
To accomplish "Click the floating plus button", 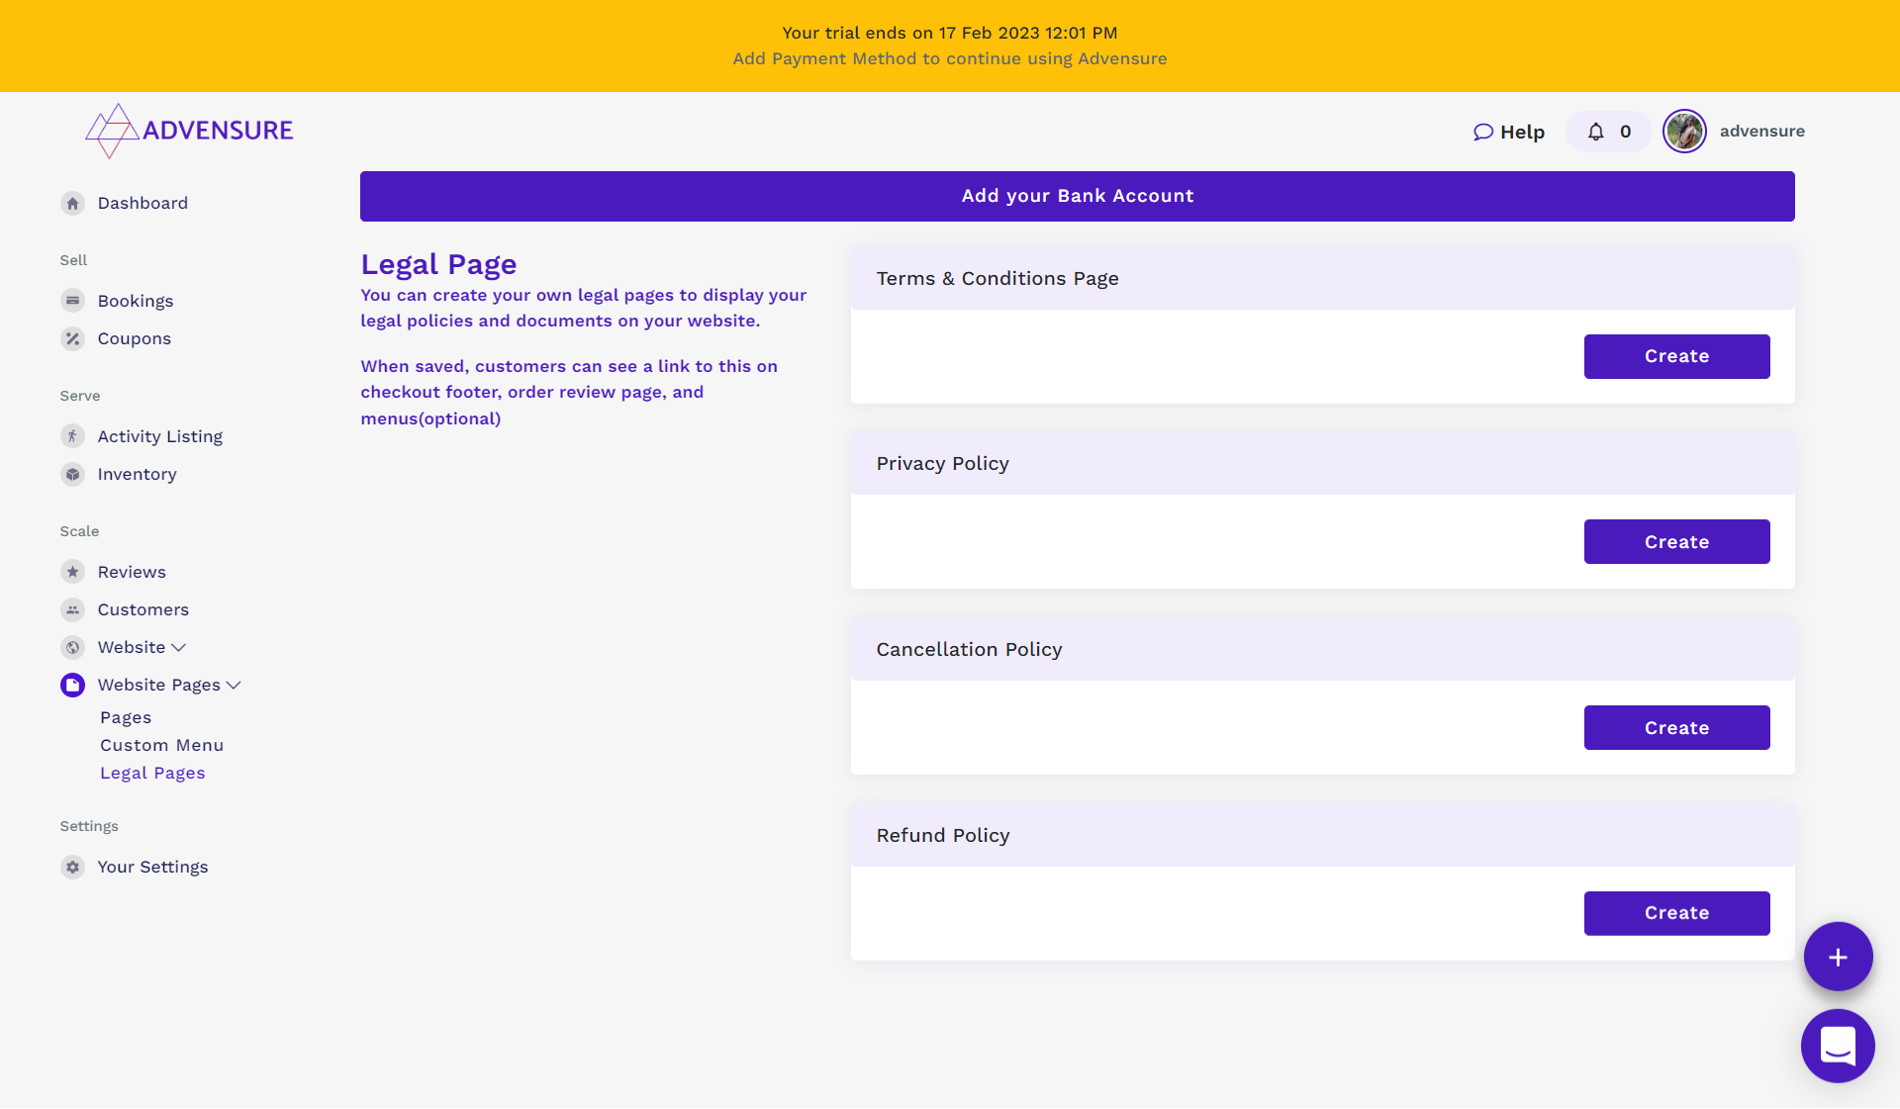I will pos(1838,956).
